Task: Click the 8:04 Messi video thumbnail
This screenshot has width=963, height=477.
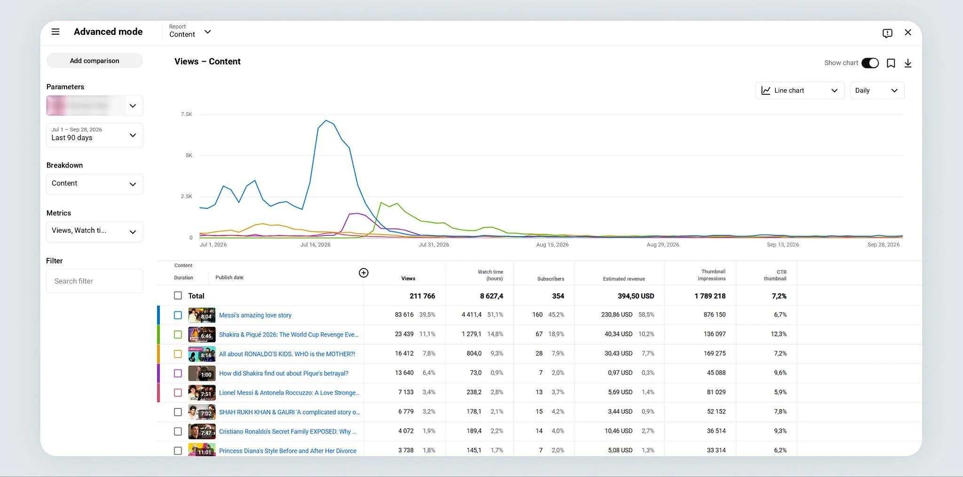Action: 202,315
